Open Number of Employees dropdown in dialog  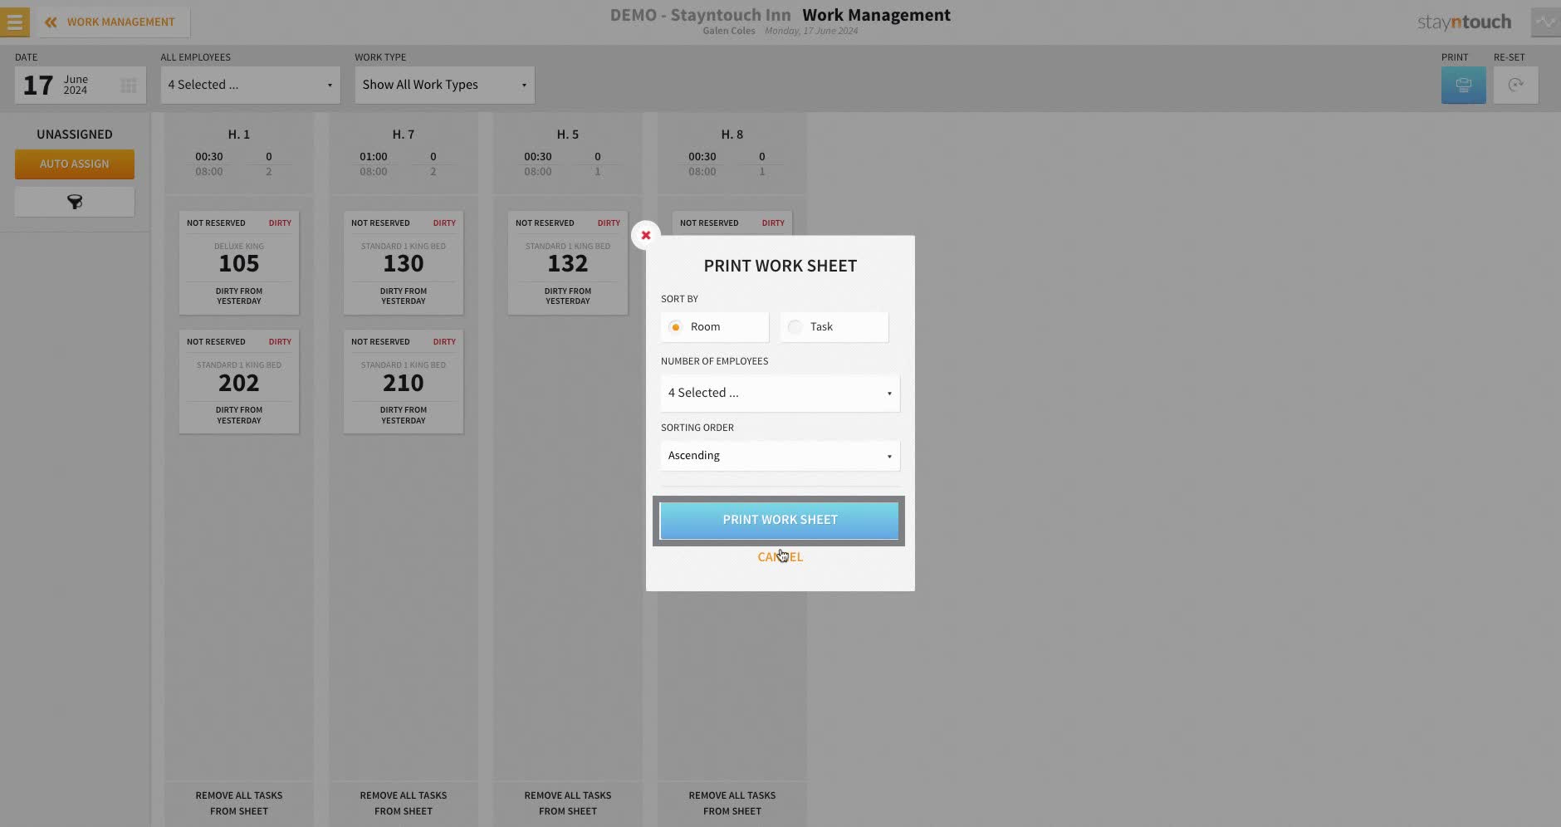(780, 393)
